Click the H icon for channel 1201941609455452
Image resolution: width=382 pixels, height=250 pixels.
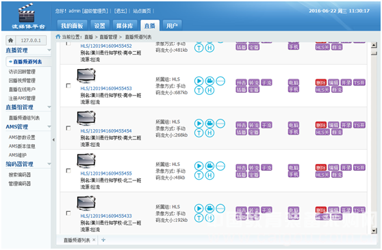click(209, 48)
